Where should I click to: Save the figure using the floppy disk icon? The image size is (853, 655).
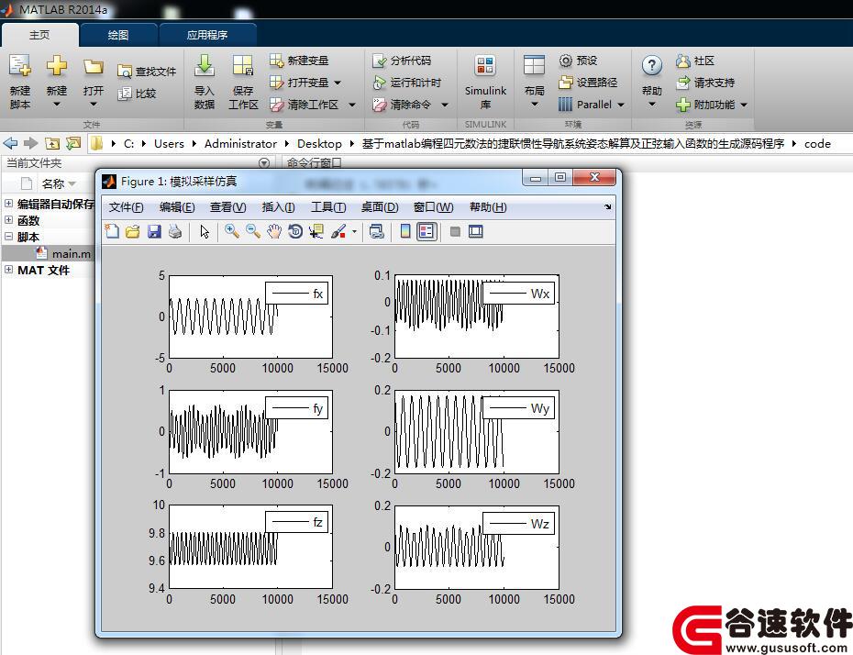pyautogui.click(x=154, y=232)
